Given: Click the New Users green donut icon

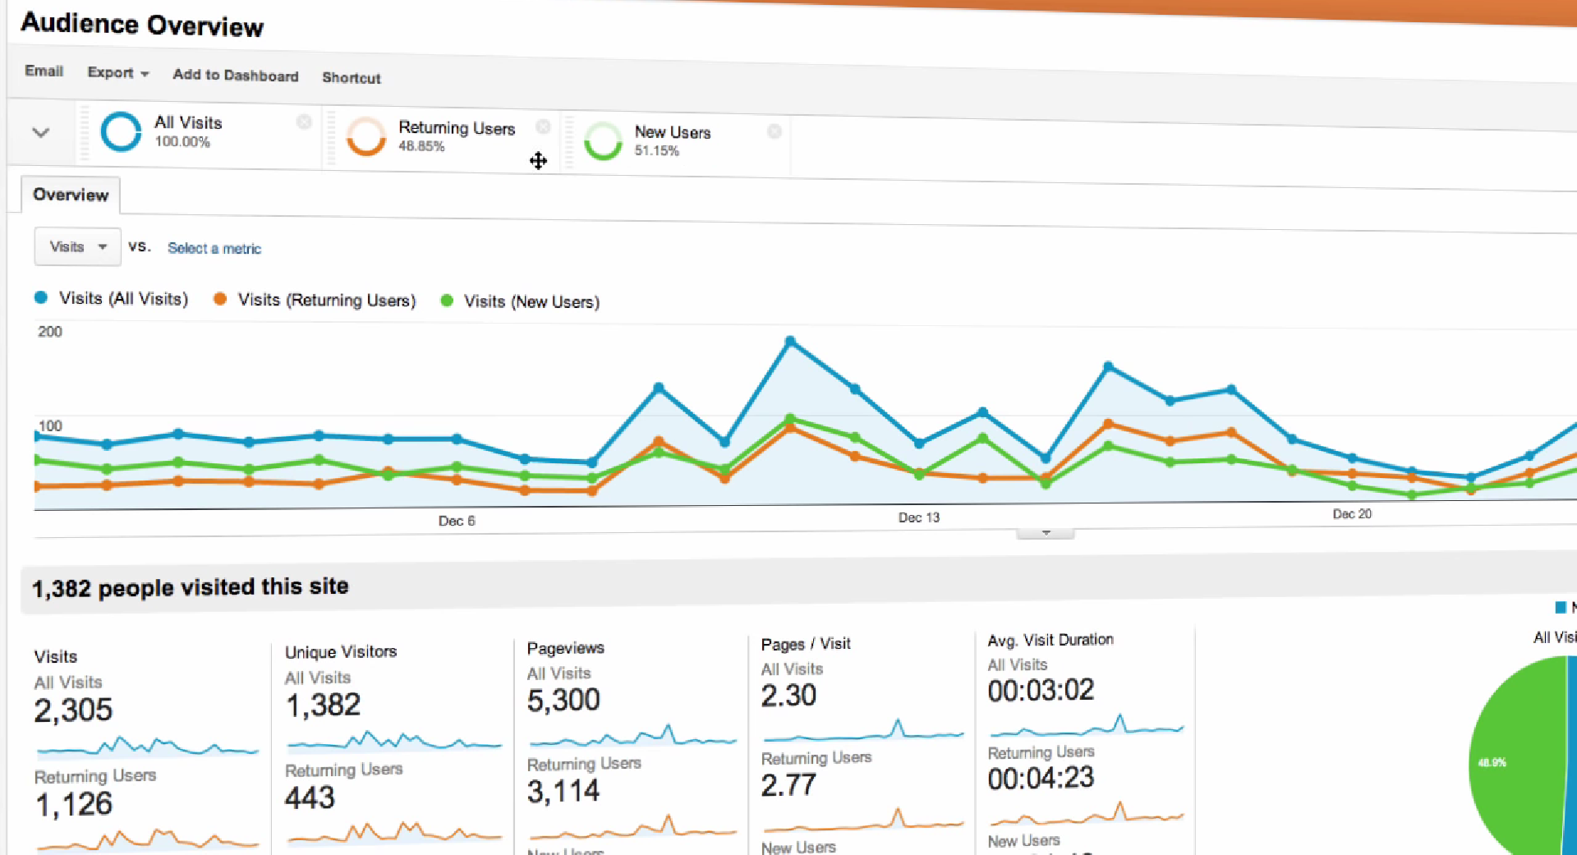Looking at the screenshot, I should click(603, 140).
